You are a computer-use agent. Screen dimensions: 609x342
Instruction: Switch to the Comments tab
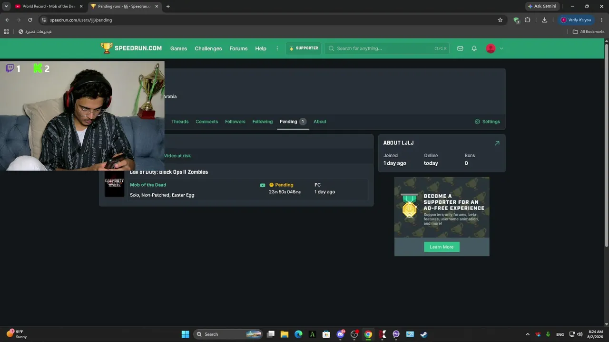pyautogui.click(x=206, y=122)
